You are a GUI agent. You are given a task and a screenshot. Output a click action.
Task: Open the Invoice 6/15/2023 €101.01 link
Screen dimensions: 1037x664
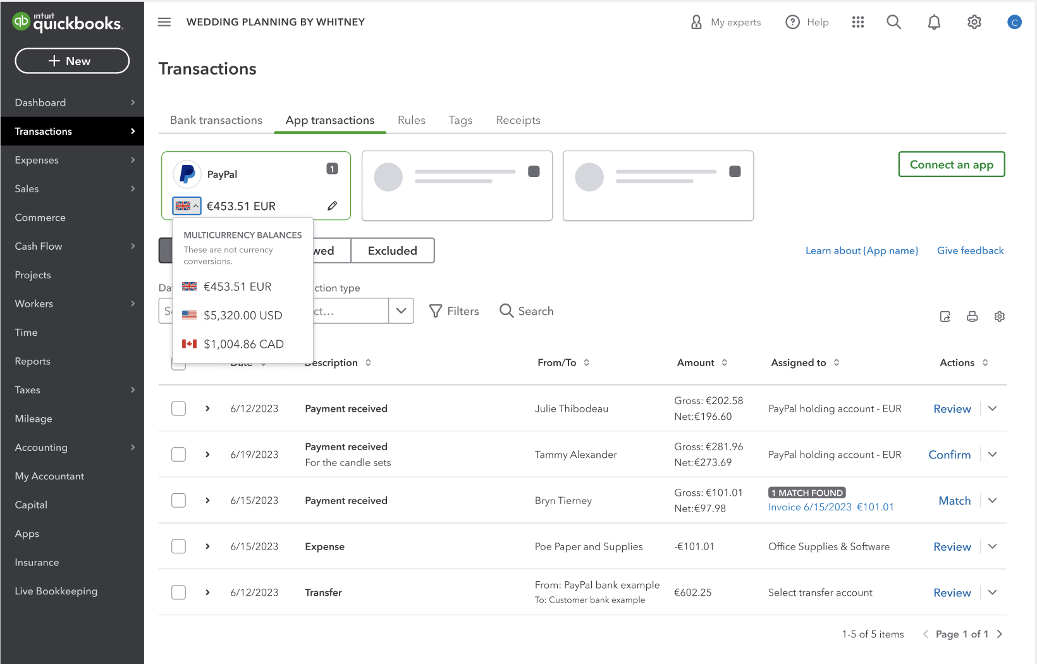(x=831, y=507)
